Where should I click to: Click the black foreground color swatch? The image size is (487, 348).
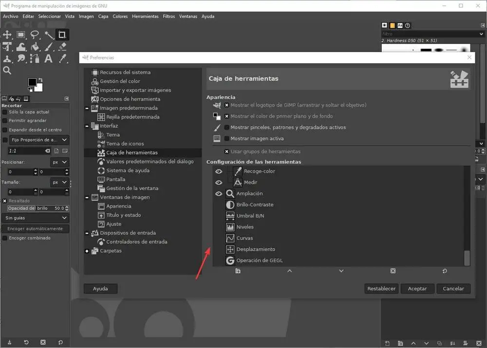(32, 82)
